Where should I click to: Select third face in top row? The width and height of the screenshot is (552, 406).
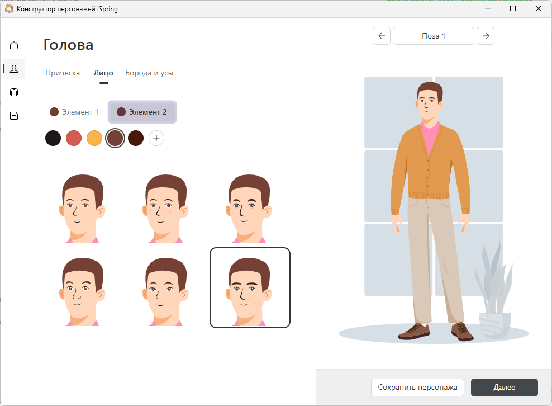[x=249, y=208]
